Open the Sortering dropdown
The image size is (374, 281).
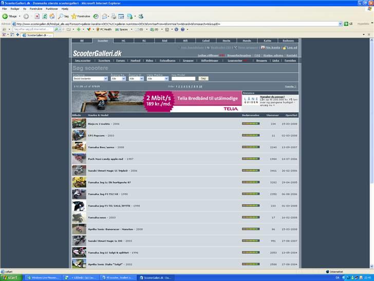pyautogui.click(x=89, y=79)
